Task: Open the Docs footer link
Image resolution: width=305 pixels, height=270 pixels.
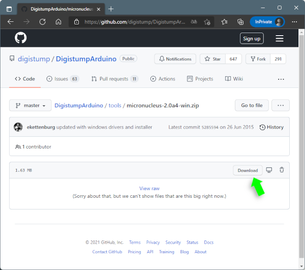Action: pyautogui.click(x=209, y=243)
